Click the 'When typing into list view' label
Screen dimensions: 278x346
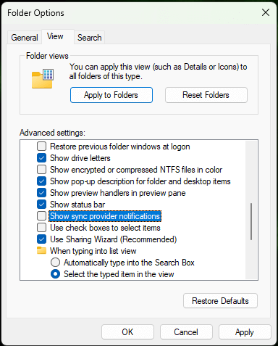93,251
